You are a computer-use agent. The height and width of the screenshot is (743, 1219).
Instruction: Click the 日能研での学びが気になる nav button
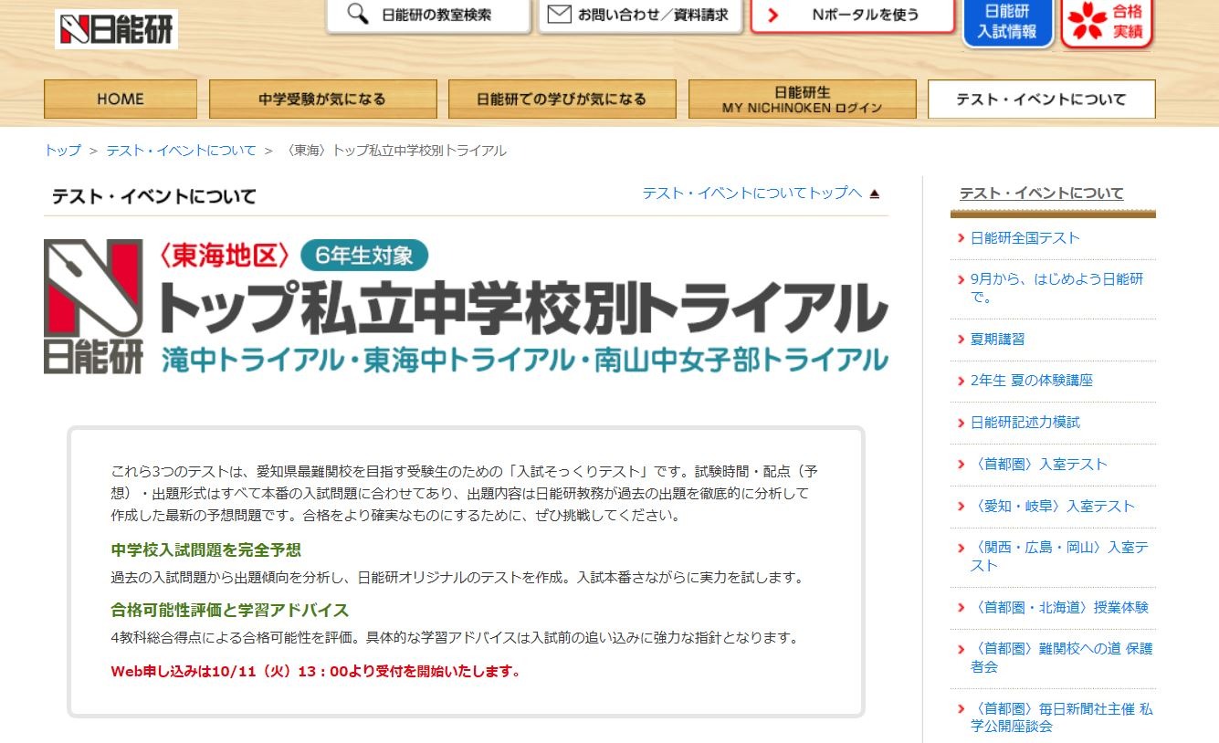[560, 99]
